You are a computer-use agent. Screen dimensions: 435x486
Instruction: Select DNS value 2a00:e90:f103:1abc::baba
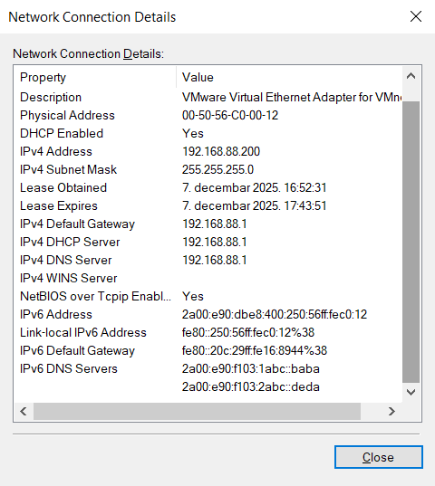pyautogui.click(x=251, y=369)
